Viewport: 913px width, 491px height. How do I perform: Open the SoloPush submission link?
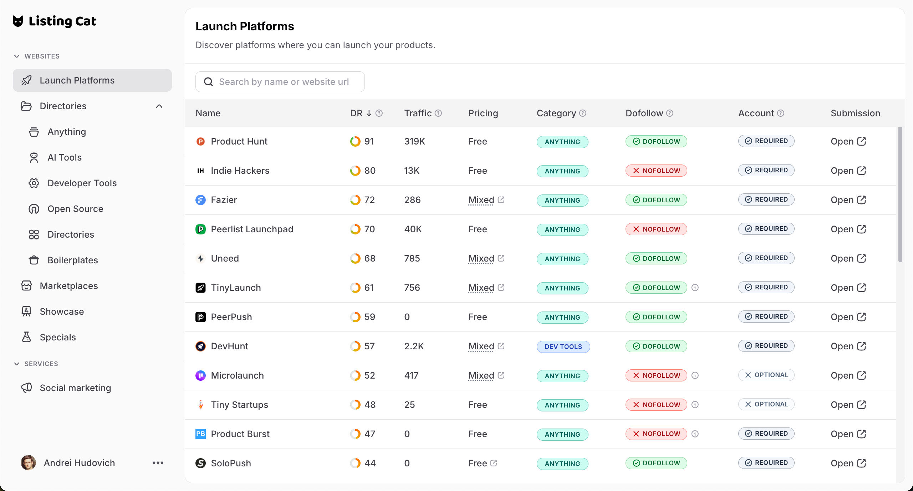(848, 464)
